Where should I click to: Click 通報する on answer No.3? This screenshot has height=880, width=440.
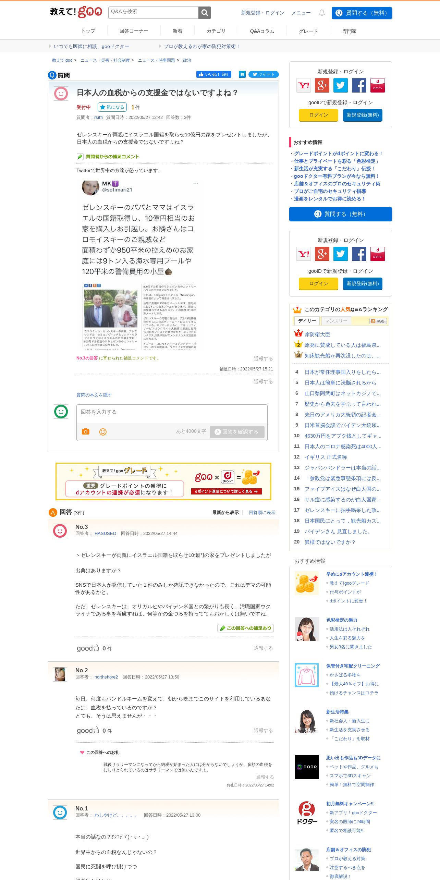[x=263, y=648]
